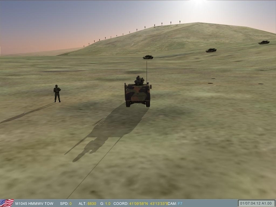This screenshot has width=276, height=207.
Task: Click the G value 1.0
Action: click(x=108, y=204)
